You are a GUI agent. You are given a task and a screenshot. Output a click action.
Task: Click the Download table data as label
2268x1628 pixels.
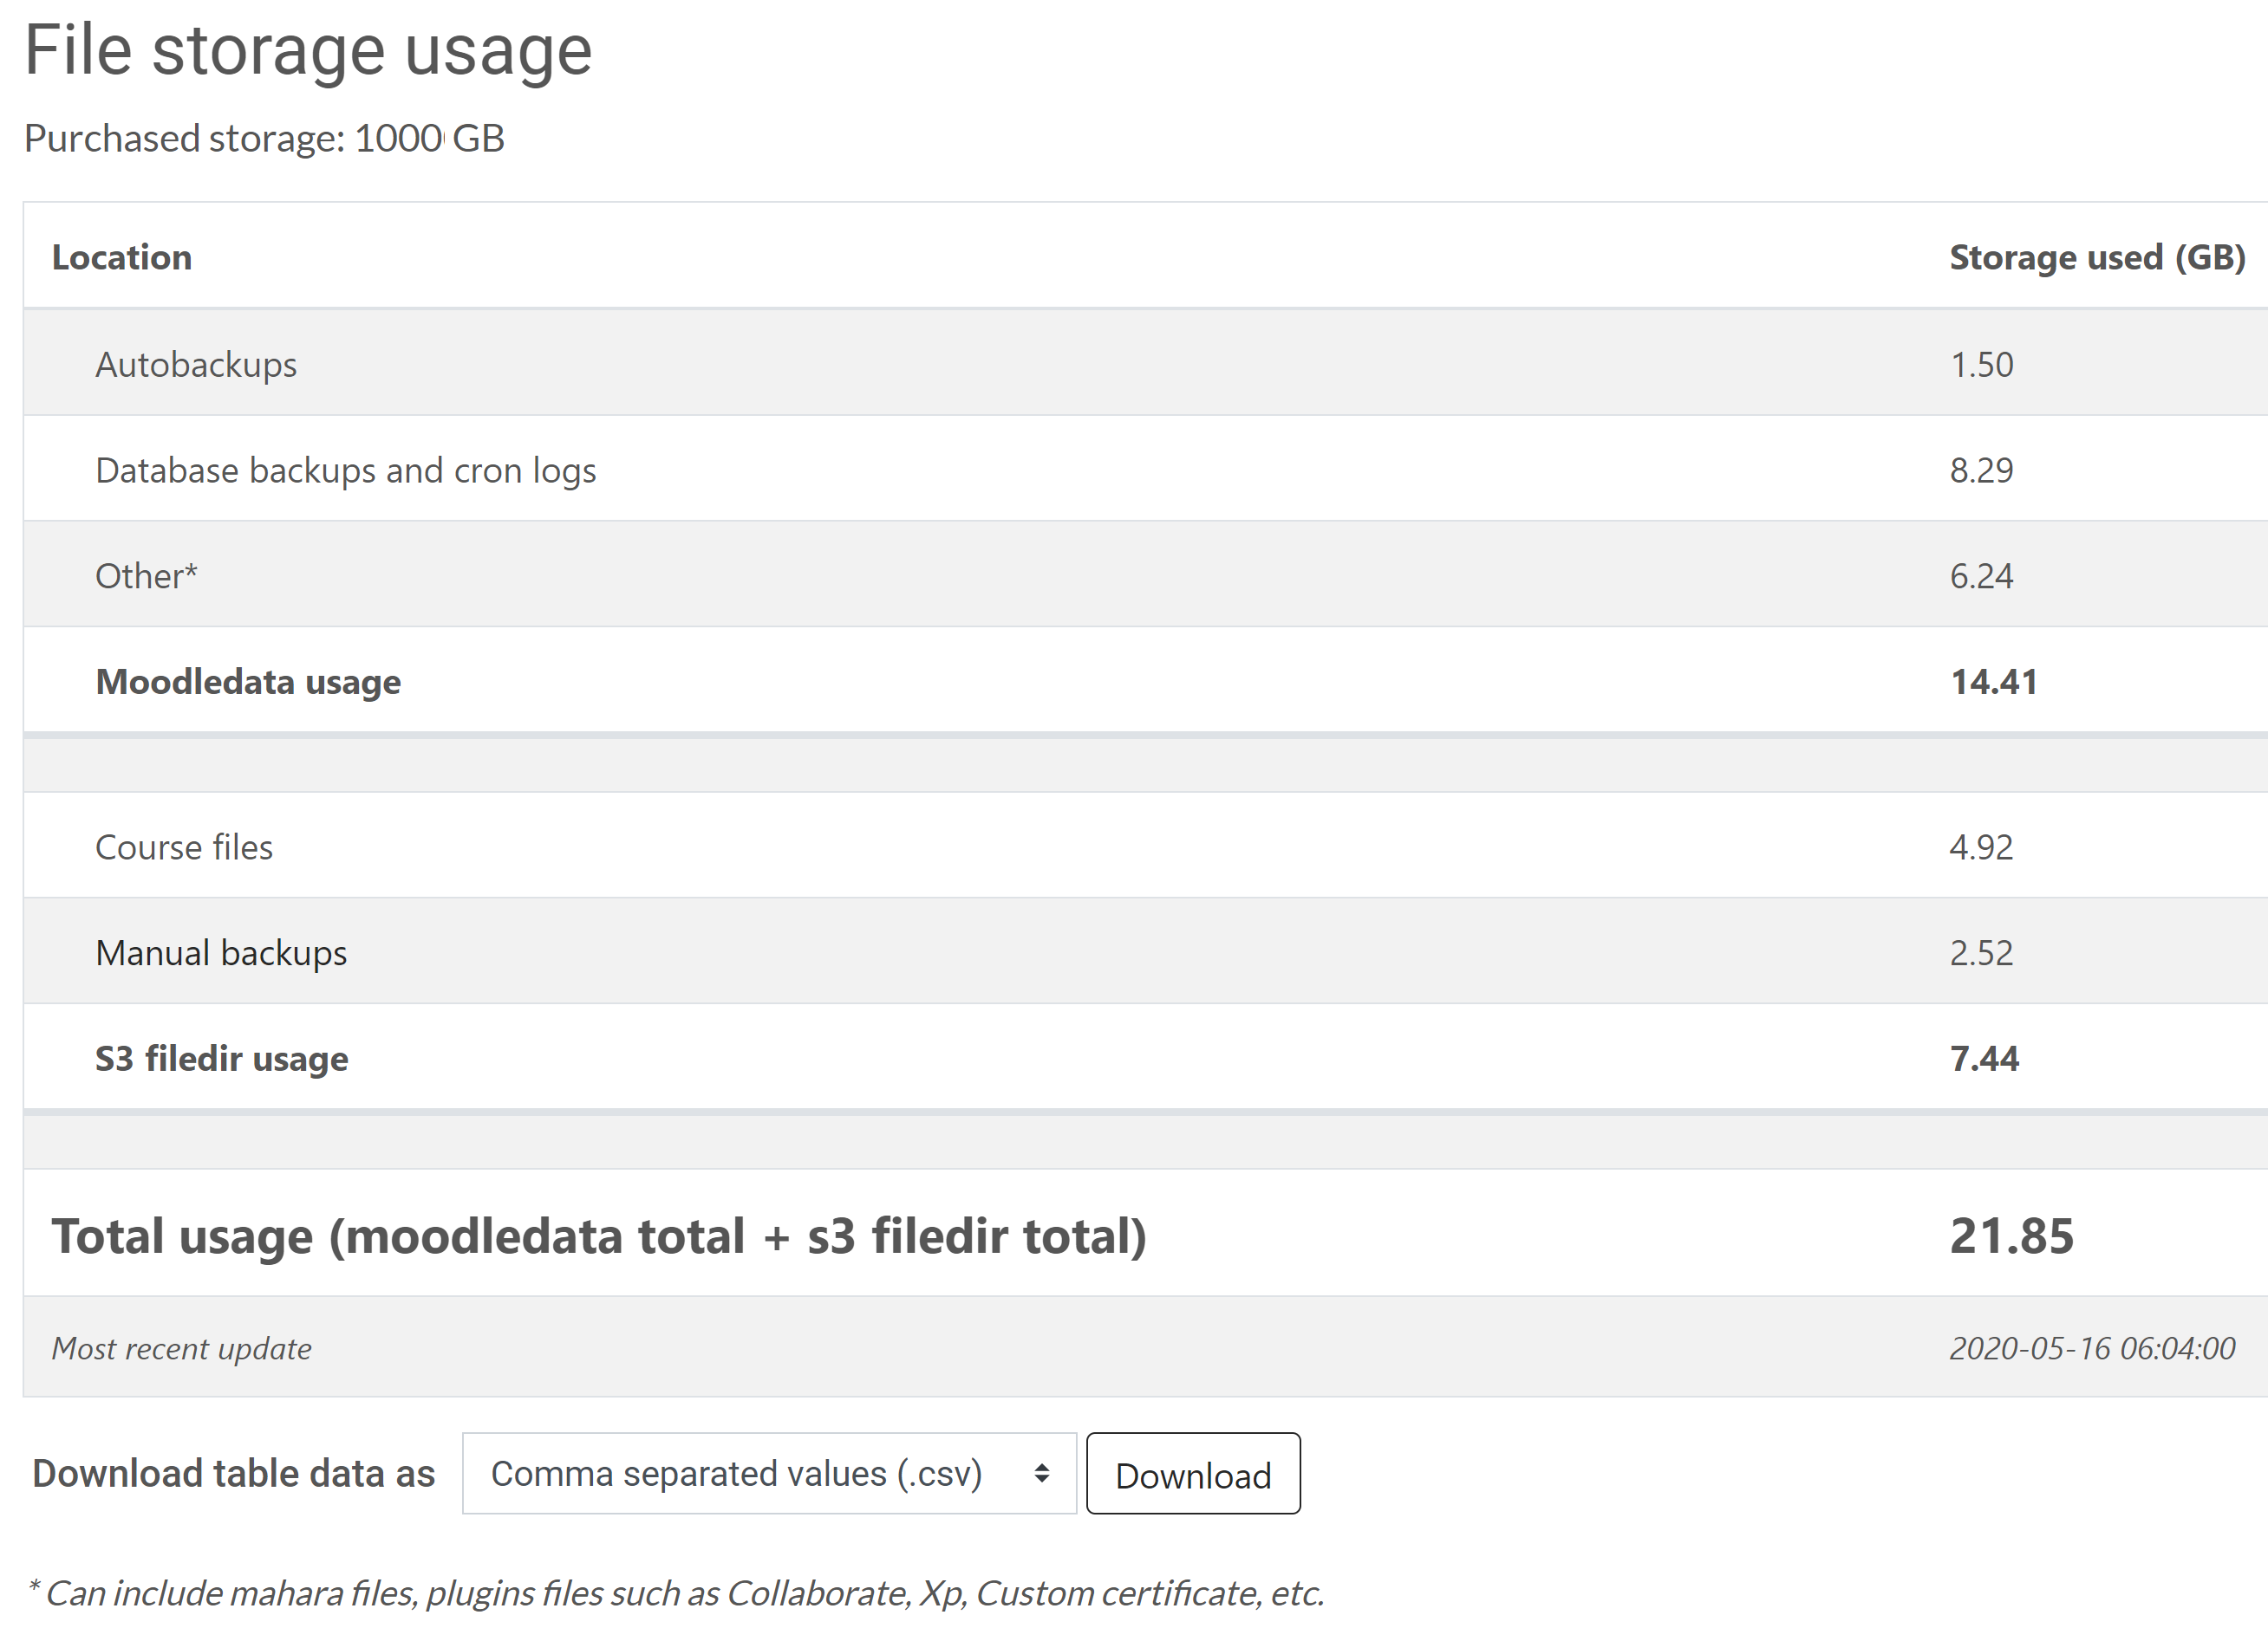tap(233, 1473)
